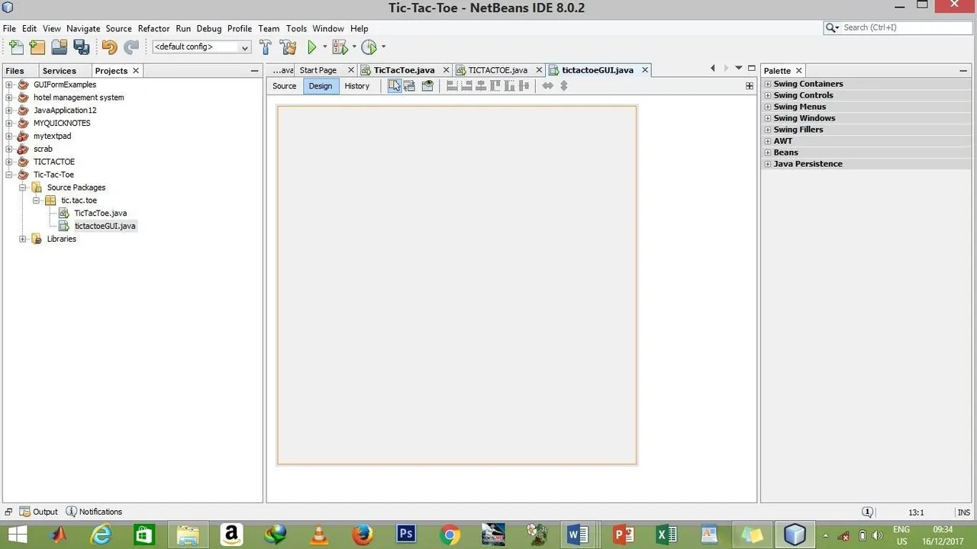Open the Run Project dropdown arrow
This screenshot has height=549, width=977.
324,47
